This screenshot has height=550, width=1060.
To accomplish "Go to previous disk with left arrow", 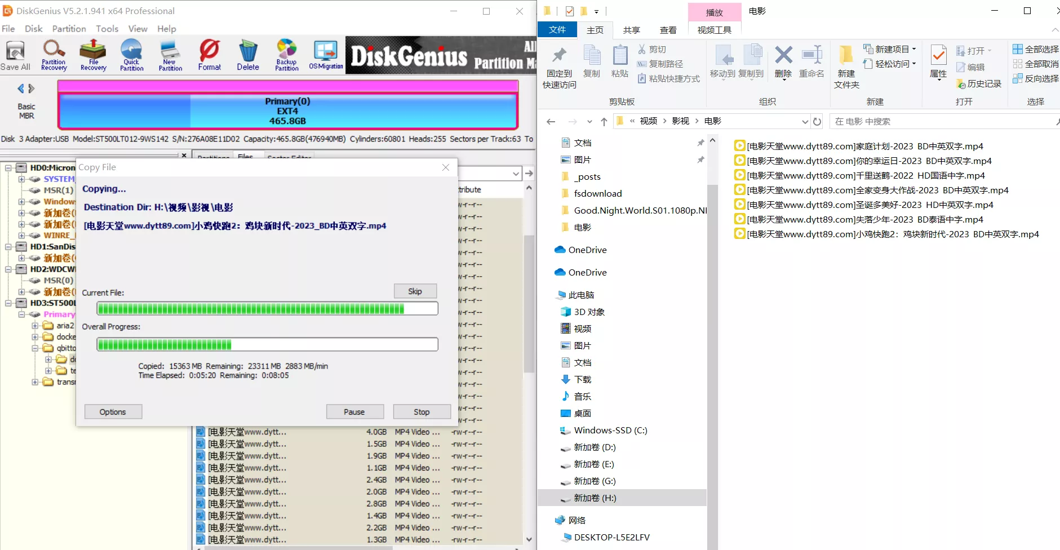I will (x=21, y=88).
